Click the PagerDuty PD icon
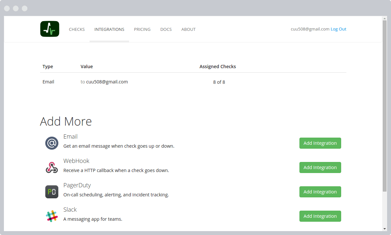 pyautogui.click(x=51, y=192)
